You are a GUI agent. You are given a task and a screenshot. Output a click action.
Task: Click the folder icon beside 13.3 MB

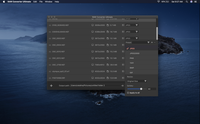click(108, 71)
